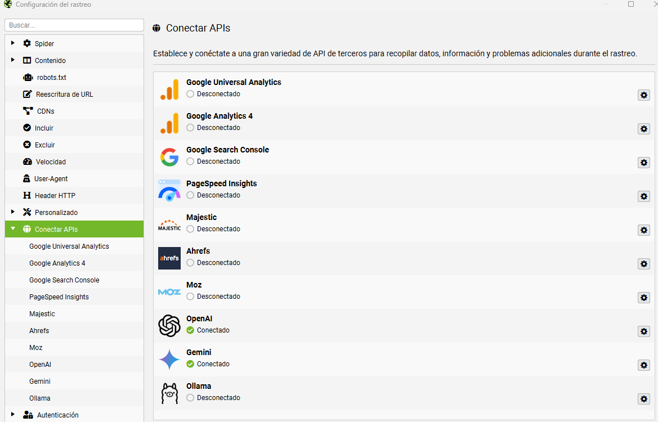Click the Ahrefs logo icon
The image size is (658, 422).
coord(169,258)
